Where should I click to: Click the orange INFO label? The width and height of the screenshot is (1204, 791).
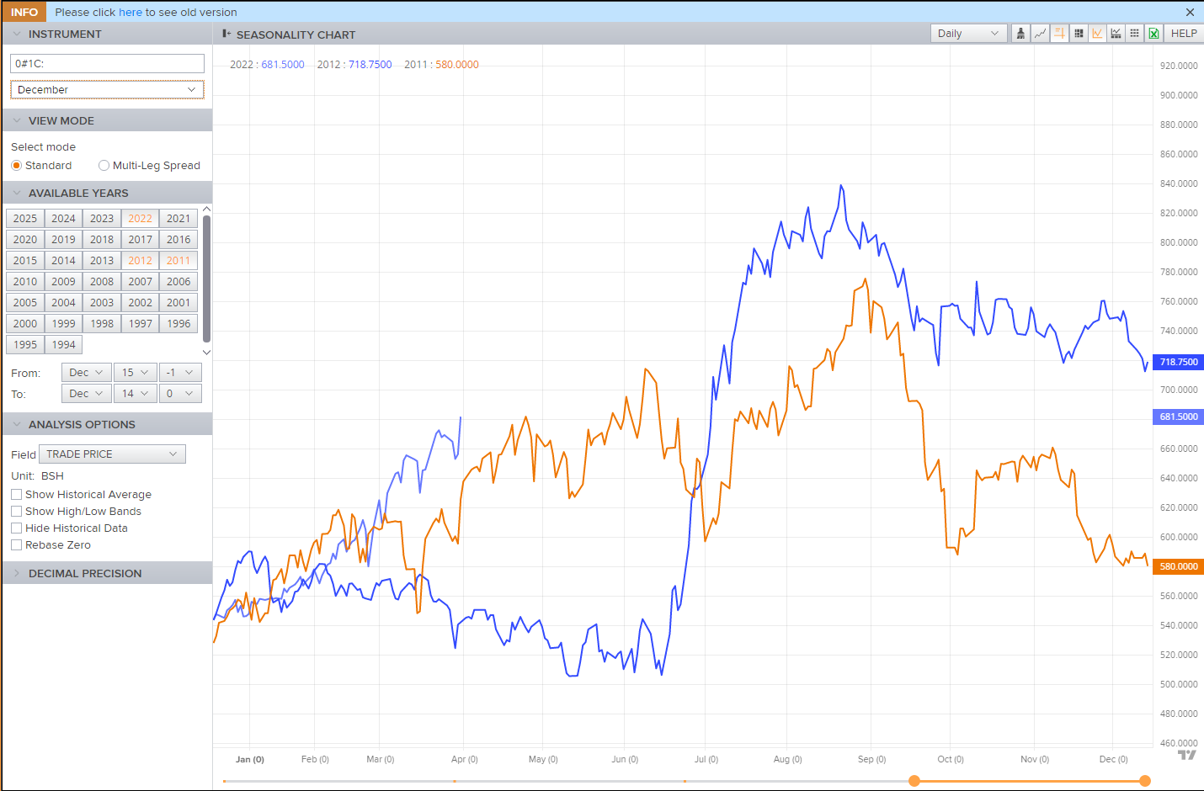pos(24,12)
